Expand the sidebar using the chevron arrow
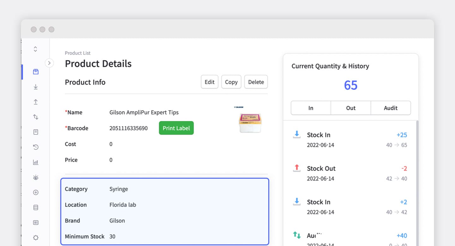Viewport: 455px width, 246px height. coord(50,63)
